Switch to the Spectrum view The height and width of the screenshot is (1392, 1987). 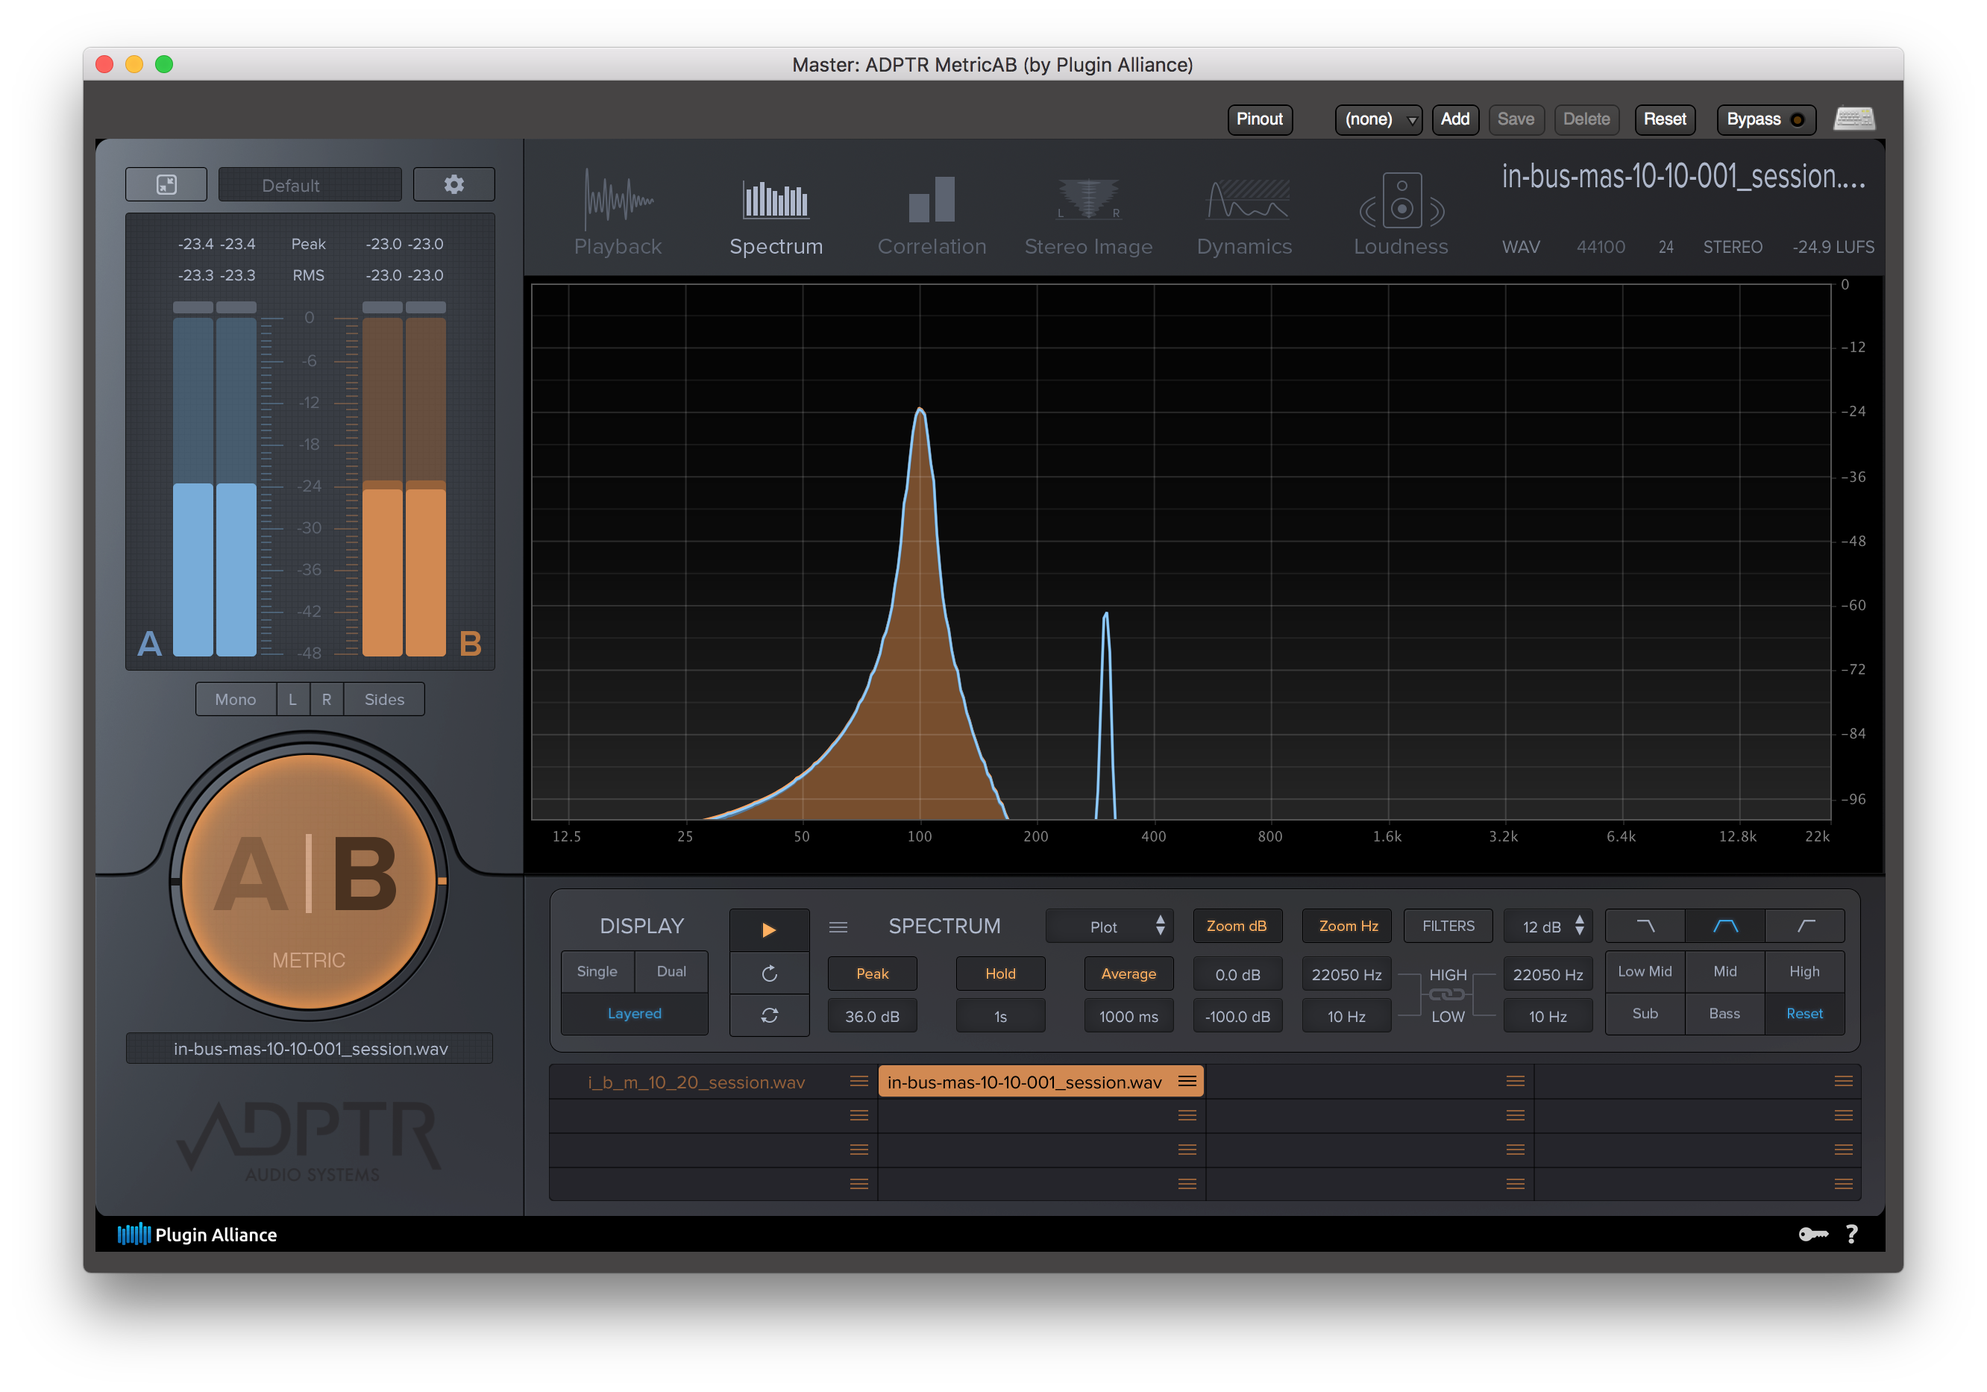click(x=776, y=212)
